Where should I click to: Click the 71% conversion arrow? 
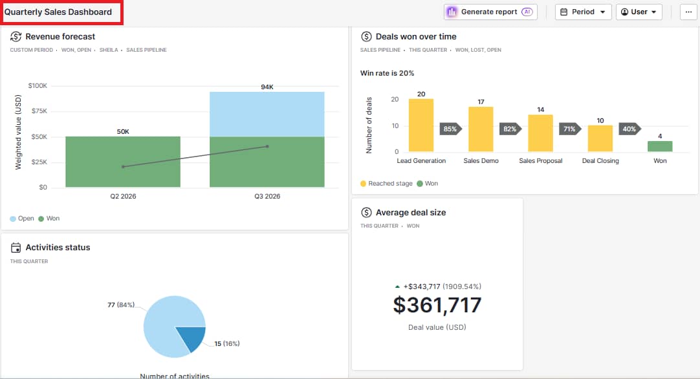570,129
